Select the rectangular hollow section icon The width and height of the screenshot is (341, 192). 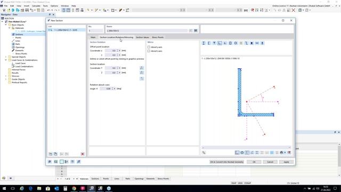coord(230,43)
